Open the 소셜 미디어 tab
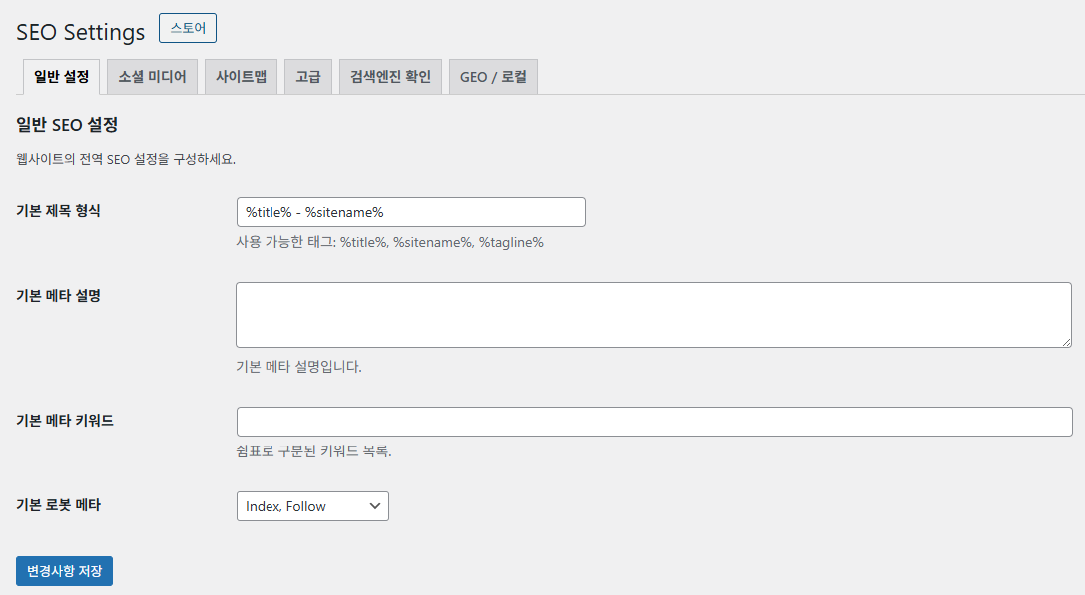Viewport: 1085px width, 595px height. pos(152,77)
